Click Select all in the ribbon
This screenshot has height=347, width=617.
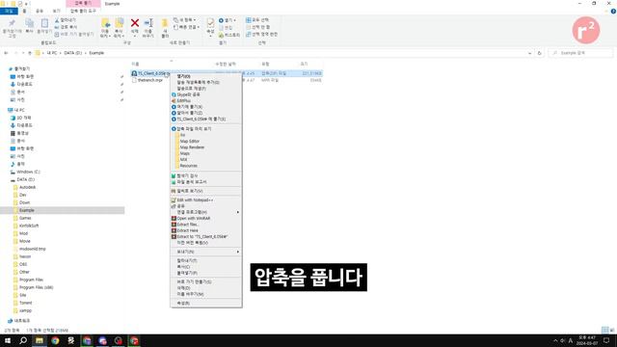pos(257,19)
